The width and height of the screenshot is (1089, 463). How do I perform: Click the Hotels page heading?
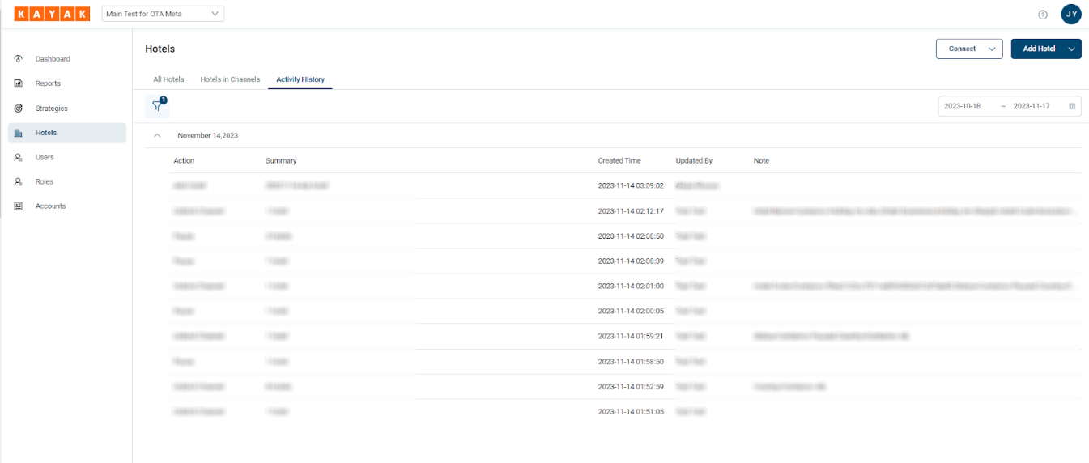click(160, 49)
